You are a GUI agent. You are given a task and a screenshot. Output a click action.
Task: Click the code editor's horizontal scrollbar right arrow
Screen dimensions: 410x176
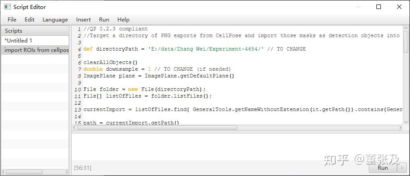click(400, 128)
